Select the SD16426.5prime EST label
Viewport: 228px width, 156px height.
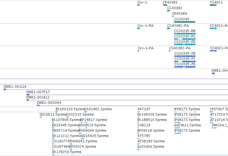click(x=95, y=136)
